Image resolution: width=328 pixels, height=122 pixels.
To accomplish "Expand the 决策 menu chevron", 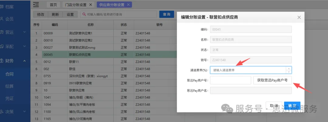I will tap(25, 112).
